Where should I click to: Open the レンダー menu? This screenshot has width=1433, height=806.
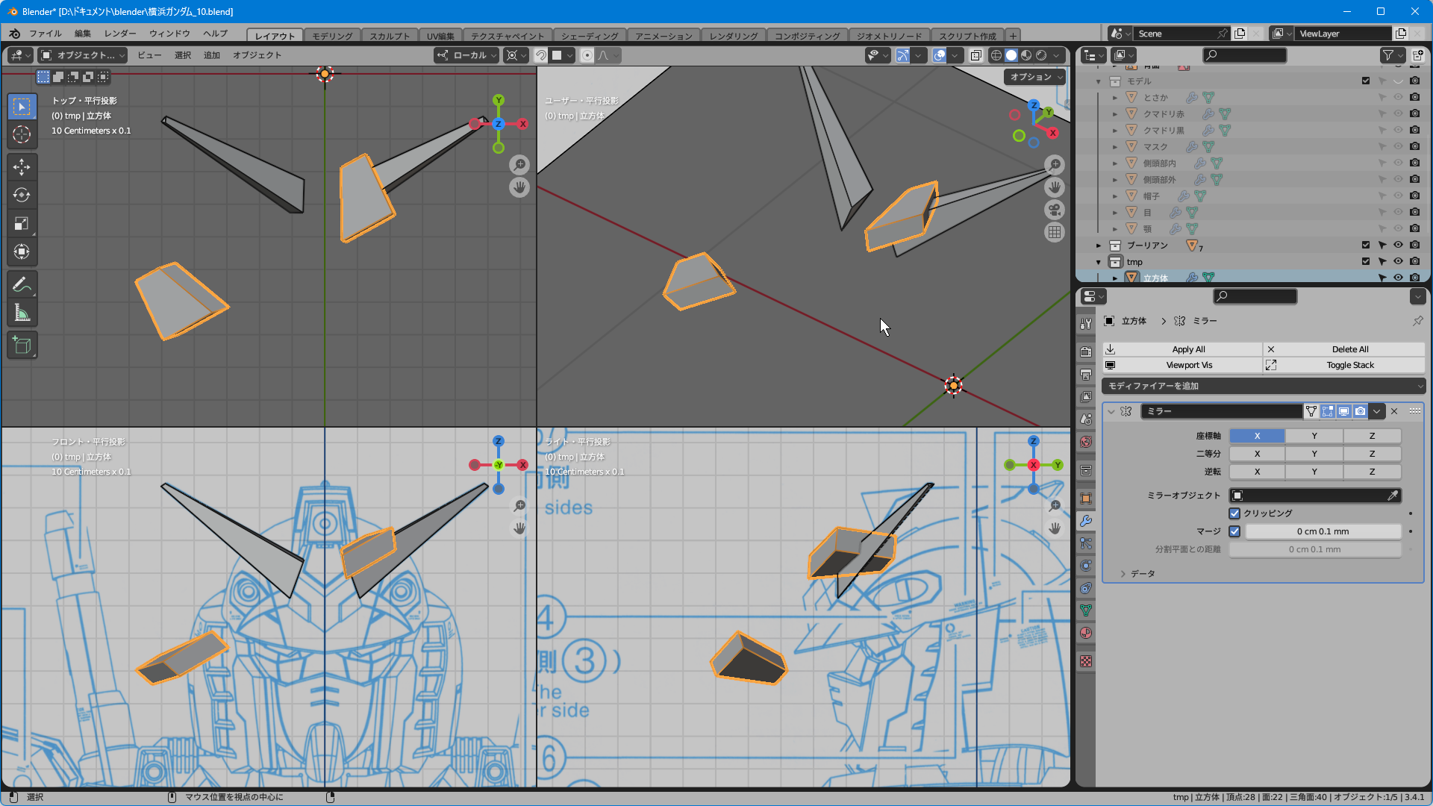point(120,34)
